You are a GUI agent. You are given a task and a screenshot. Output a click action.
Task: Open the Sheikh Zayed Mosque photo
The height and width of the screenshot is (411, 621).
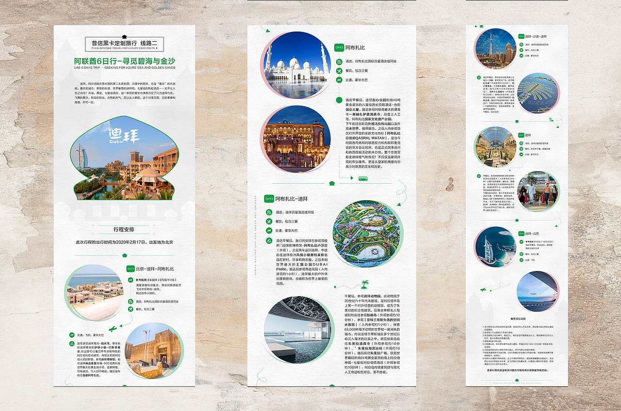click(296, 64)
